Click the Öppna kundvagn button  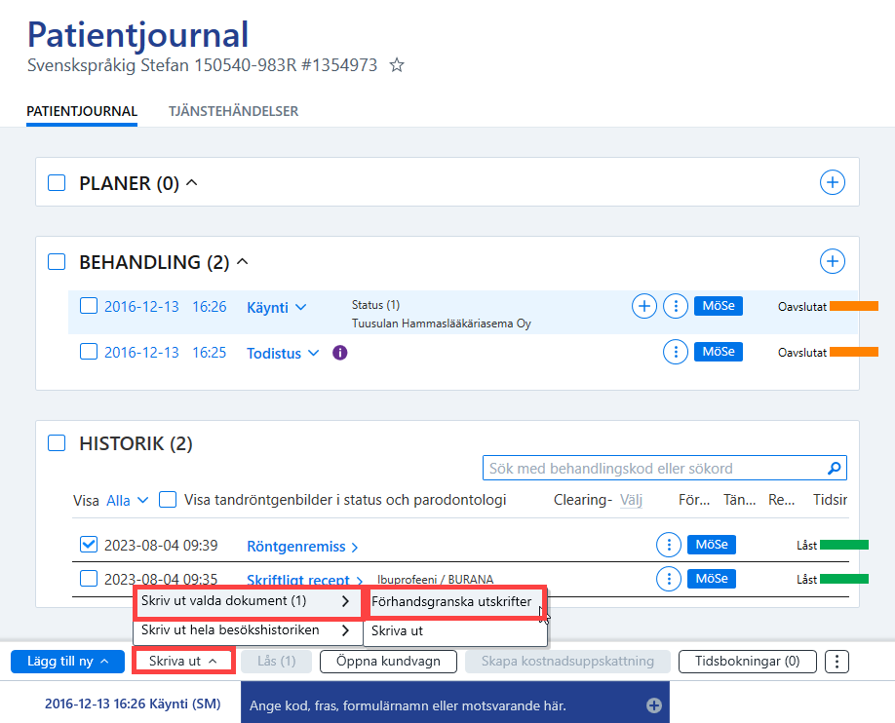coord(388,662)
